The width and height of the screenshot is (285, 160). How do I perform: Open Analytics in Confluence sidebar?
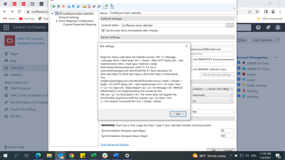(x=16, y=75)
